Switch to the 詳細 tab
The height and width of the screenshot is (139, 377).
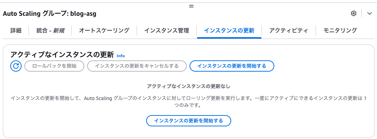16,31
